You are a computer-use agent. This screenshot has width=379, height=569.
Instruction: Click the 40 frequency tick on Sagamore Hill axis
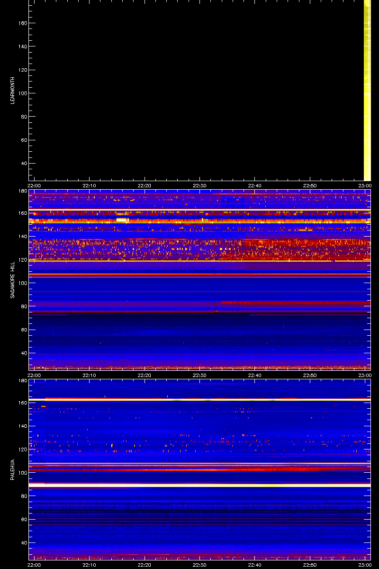tap(23, 353)
